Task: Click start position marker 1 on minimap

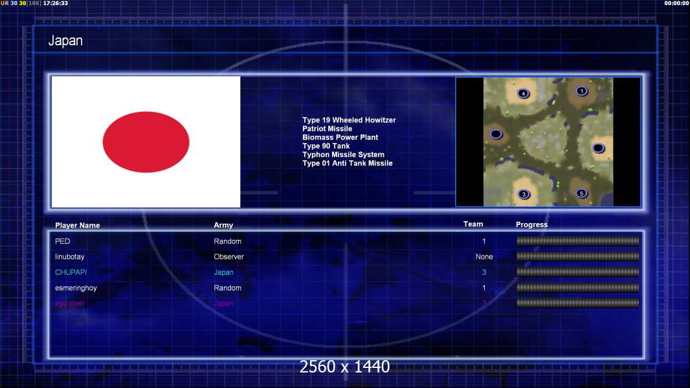Action: 582,91
